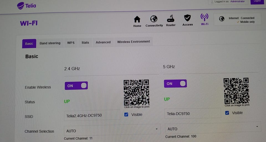
Task: Toggle off 5 GHz wireless switch
Action: (175, 83)
